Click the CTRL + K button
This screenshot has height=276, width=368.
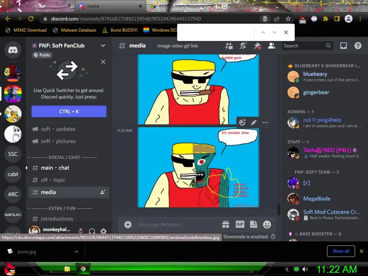69,111
